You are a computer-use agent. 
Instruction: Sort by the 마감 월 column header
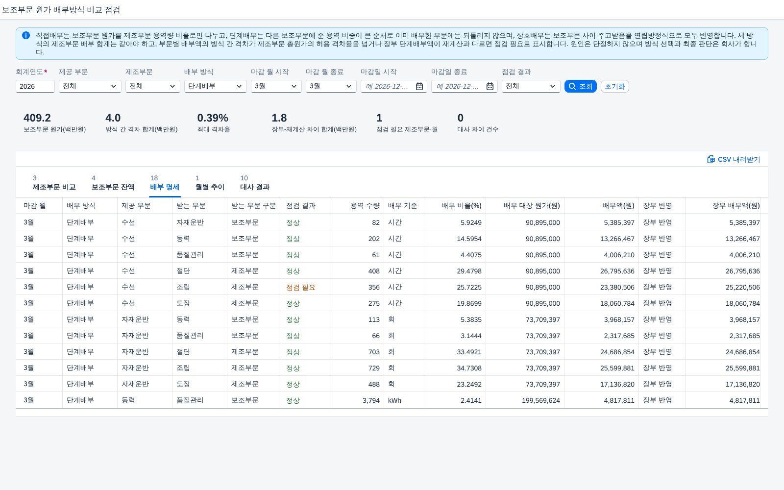tap(39, 206)
